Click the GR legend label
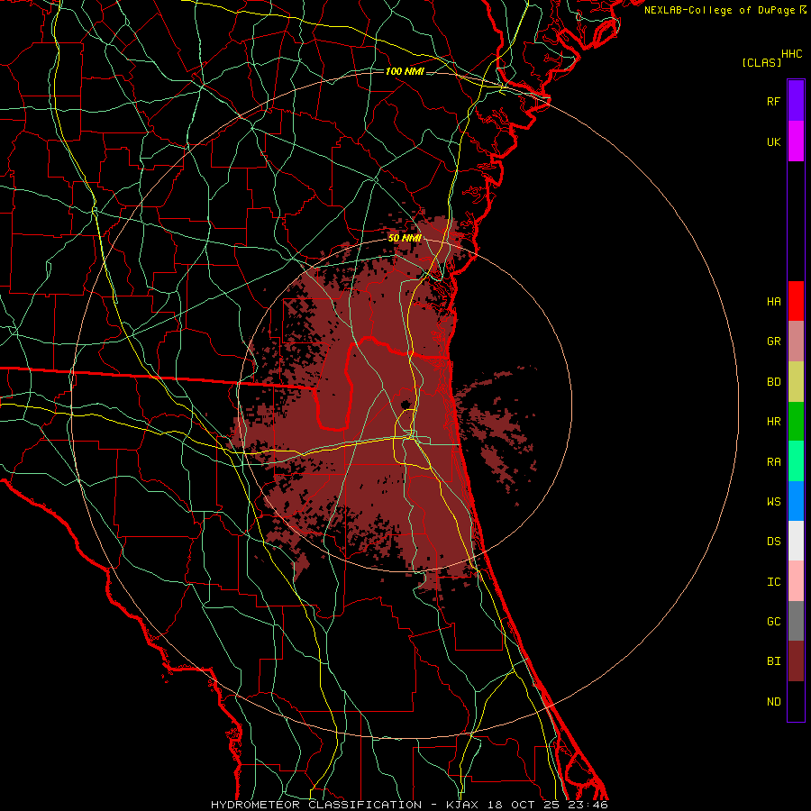The width and height of the screenshot is (811, 811). coord(773,342)
